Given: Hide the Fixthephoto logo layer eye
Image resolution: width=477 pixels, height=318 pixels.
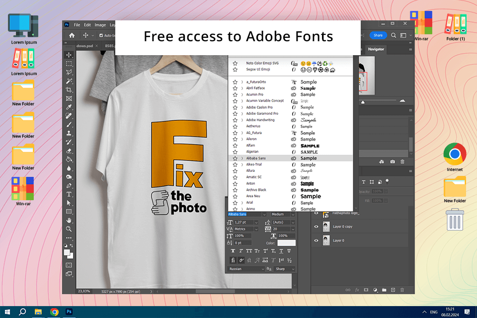Looking at the screenshot, I should [316, 213].
